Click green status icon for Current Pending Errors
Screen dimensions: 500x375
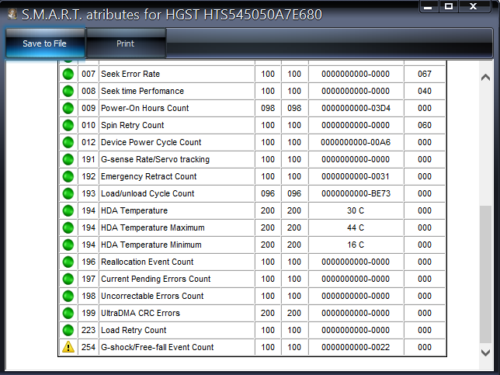pyautogui.click(x=68, y=279)
